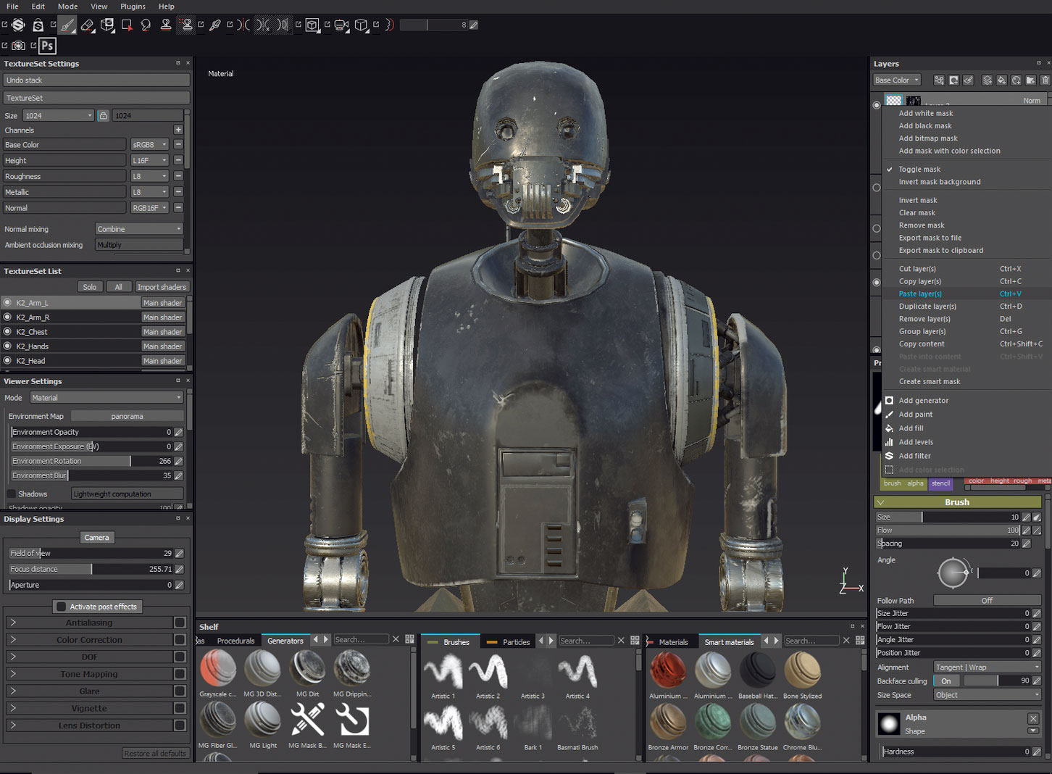Click the Solo button in TextureSet List
Screen dimensions: 1052x774
[x=90, y=287]
